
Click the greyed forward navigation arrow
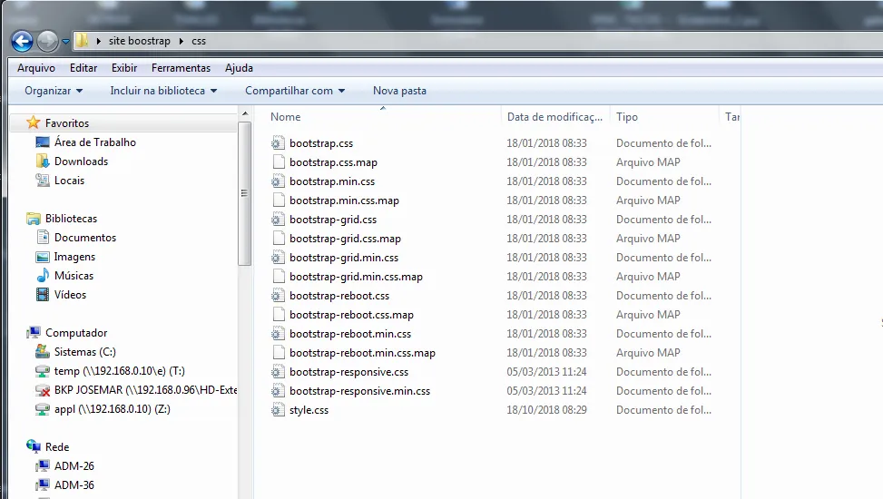click(47, 41)
